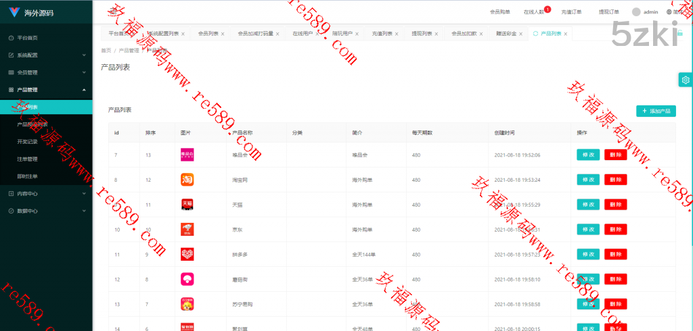This screenshot has width=693, height=331.
Task: Expand the 会员管理 sidebar menu
Action: (x=46, y=72)
